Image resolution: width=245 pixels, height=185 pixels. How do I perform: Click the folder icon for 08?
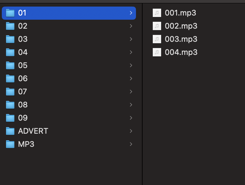click(10, 105)
